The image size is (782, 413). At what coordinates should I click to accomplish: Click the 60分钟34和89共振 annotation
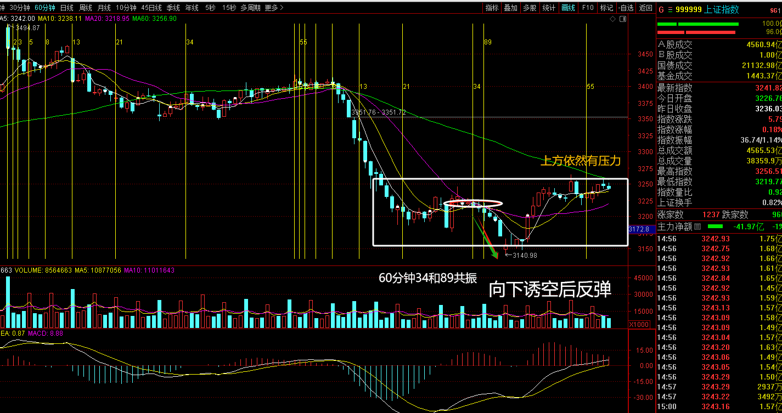tap(428, 278)
